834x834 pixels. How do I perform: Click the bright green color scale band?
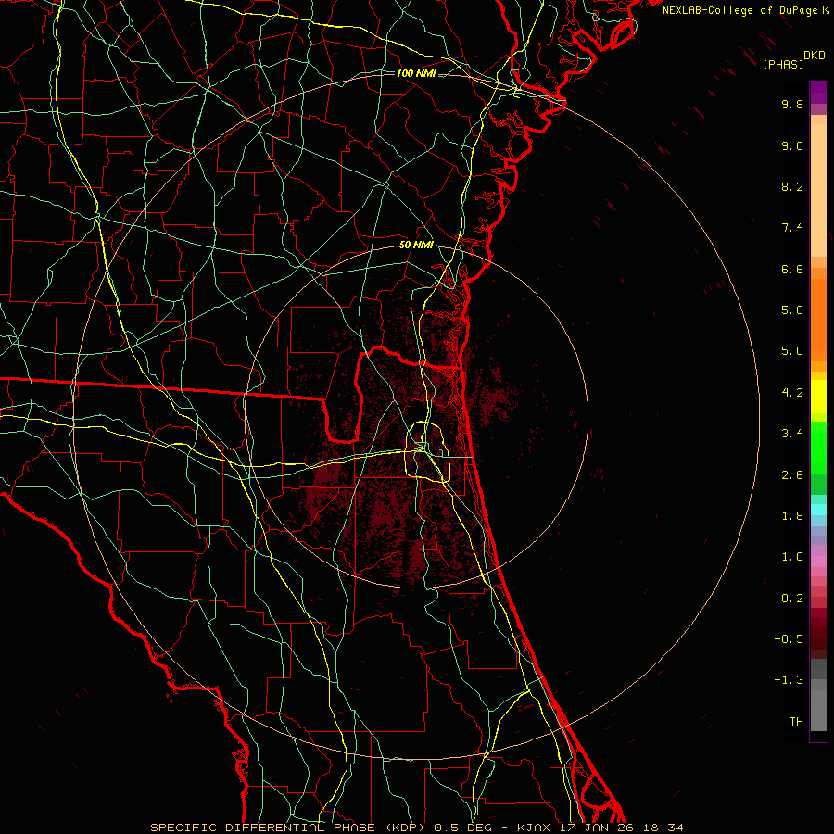point(818,447)
